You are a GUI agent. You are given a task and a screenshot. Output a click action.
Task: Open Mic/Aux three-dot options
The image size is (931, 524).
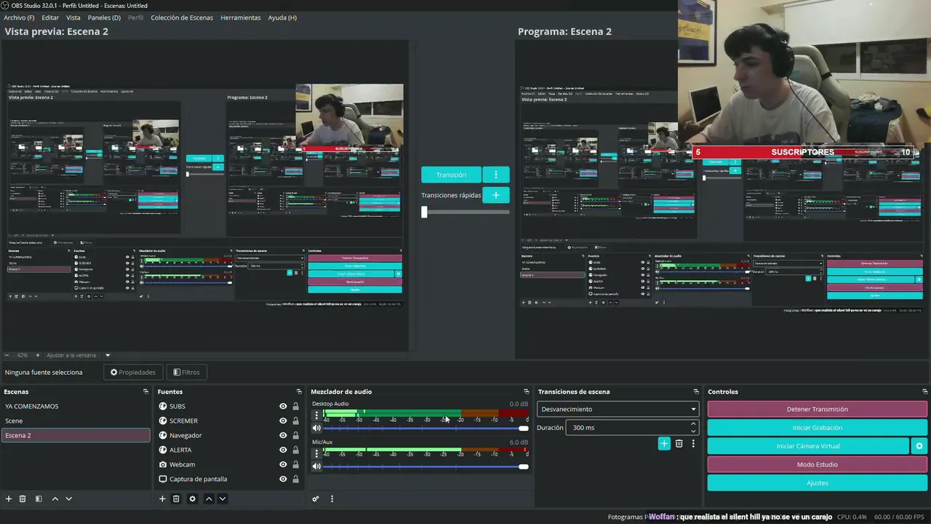pyautogui.click(x=316, y=453)
